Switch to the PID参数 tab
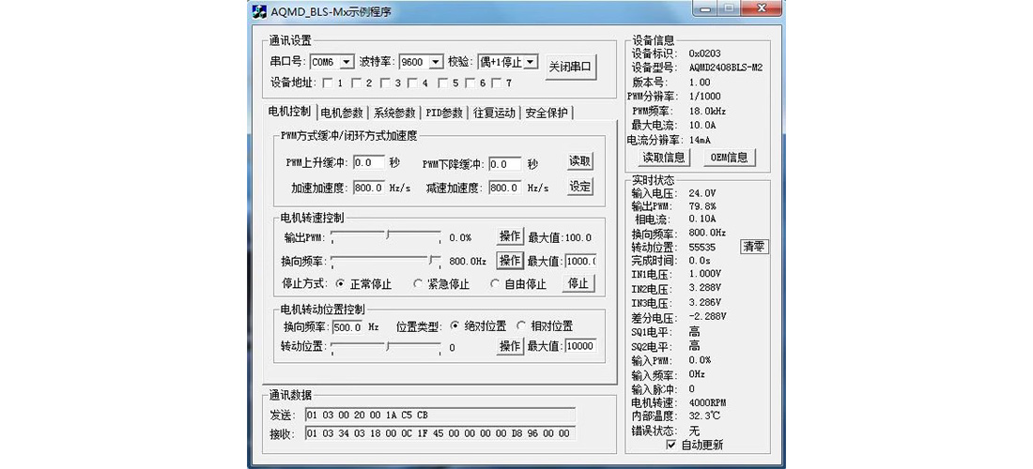1033x469 pixels. click(444, 113)
